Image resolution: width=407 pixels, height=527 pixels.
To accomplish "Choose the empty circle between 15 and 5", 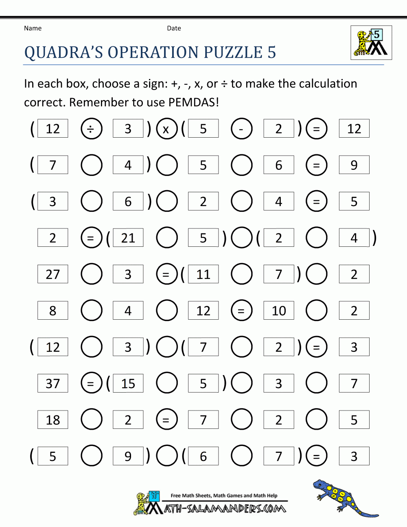I will tap(166, 384).
